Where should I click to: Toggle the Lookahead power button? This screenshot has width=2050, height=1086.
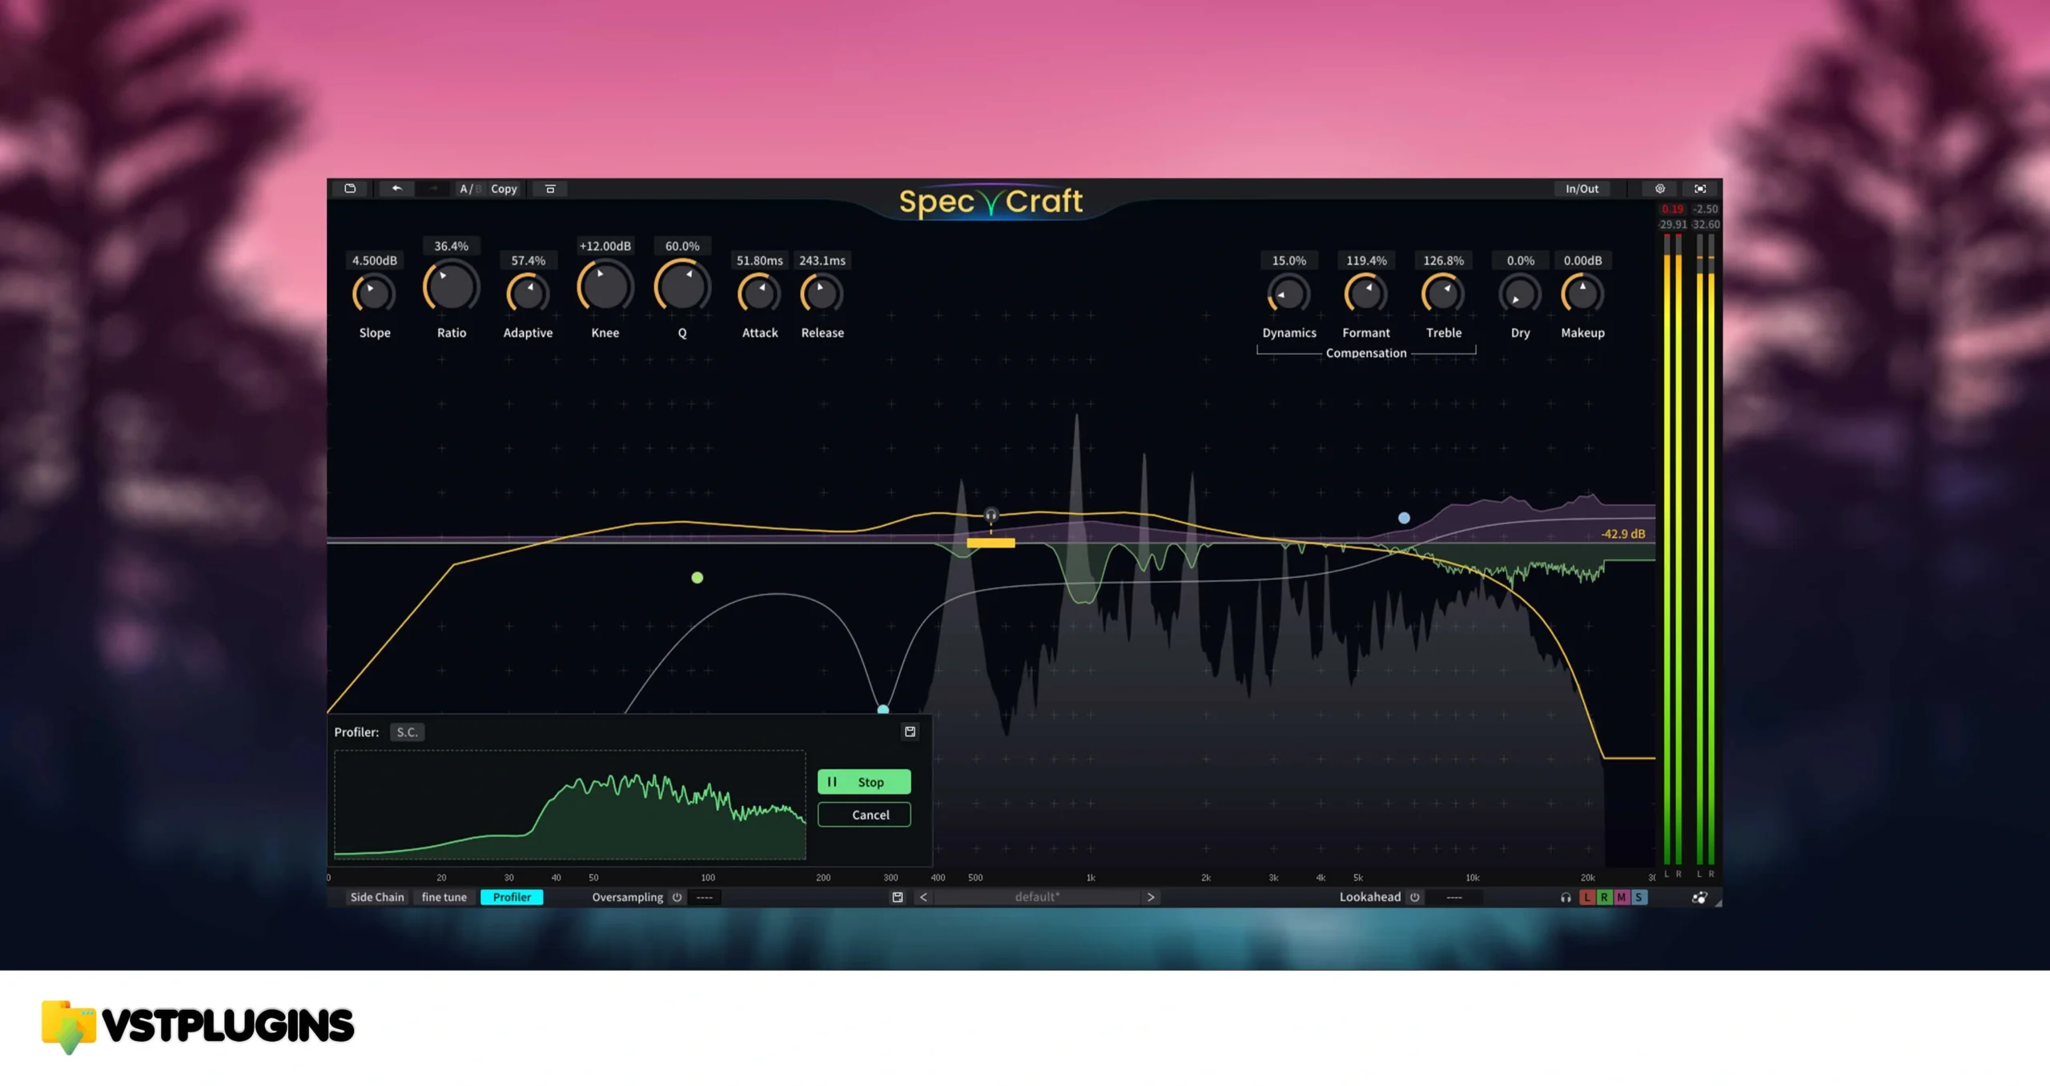pyautogui.click(x=1414, y=897)
